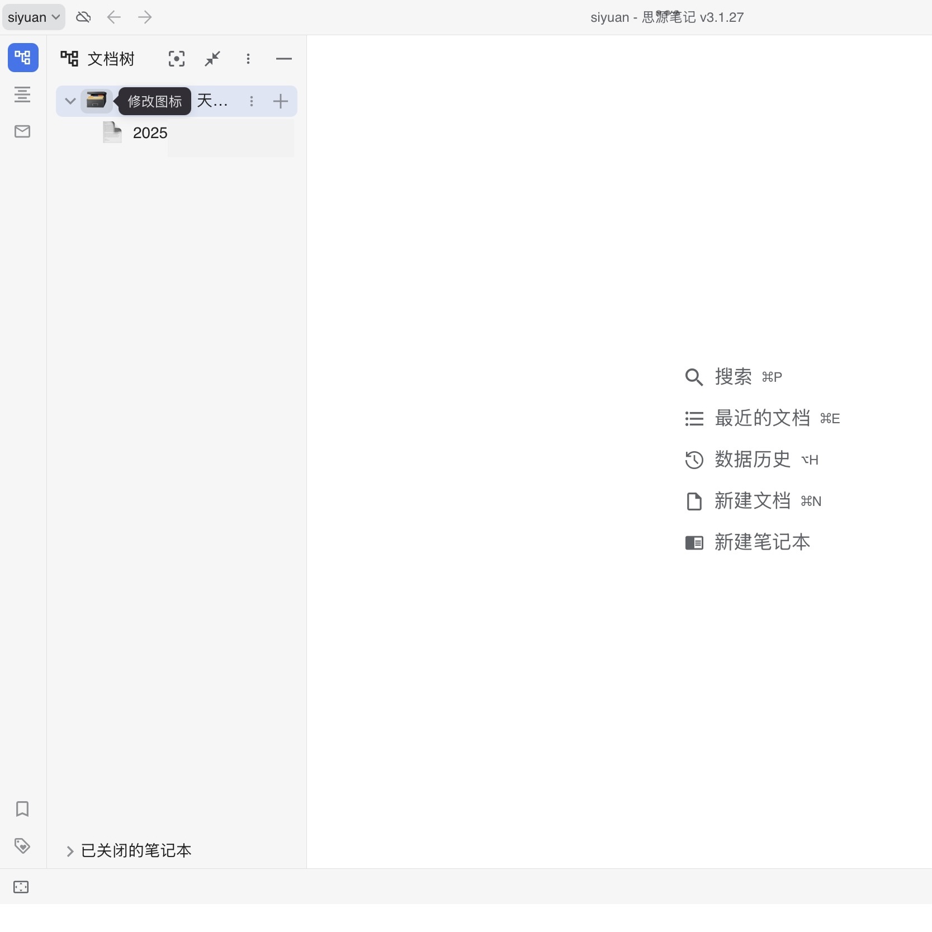The height and width of the screenshot is (932, 932).
Task: Open the inbox mail icon
Action: click(x=22, y=131)
